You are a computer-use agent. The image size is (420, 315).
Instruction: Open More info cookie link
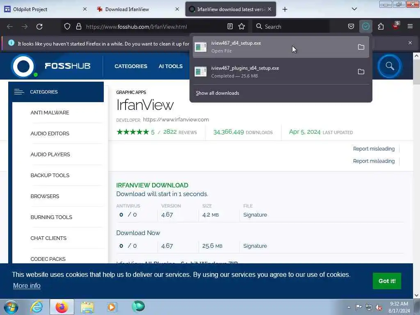[27, 285]
